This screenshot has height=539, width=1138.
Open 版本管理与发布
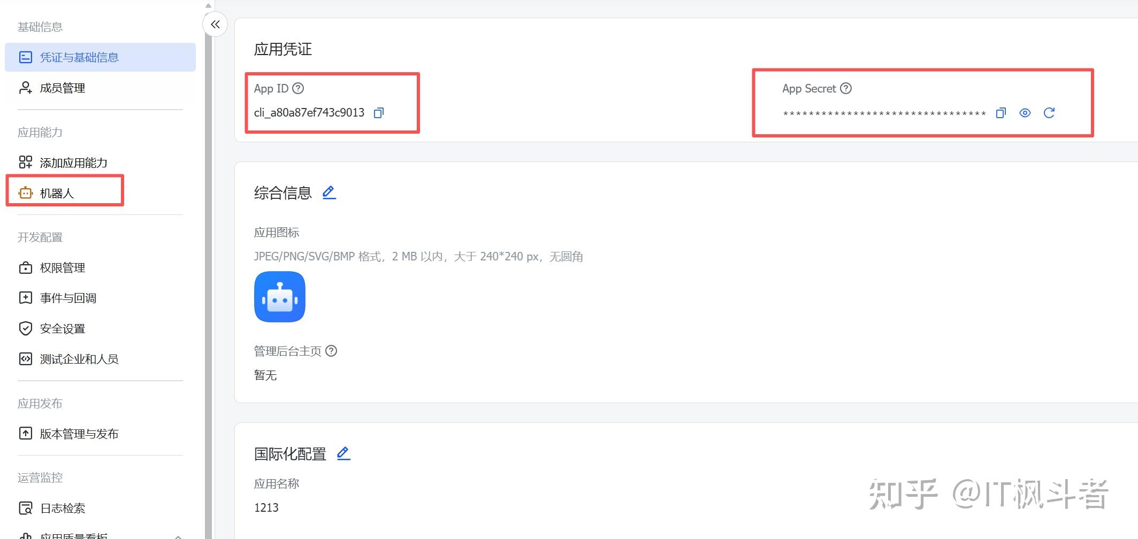pyautogui.click(x=79, y=434)
